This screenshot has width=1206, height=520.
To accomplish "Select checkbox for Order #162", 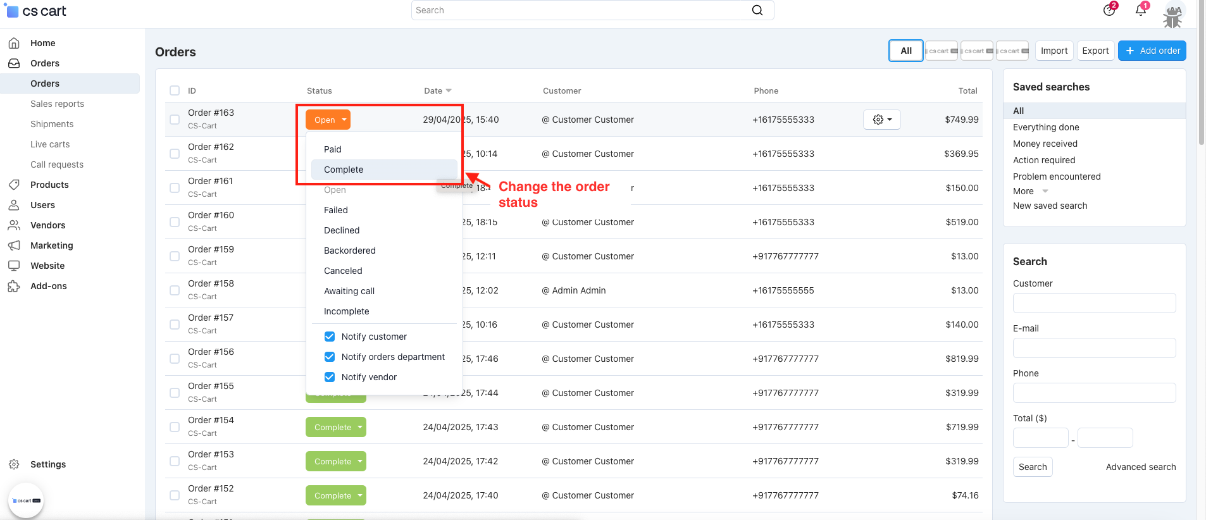I will pyautogui.click(x=175, y=154).
